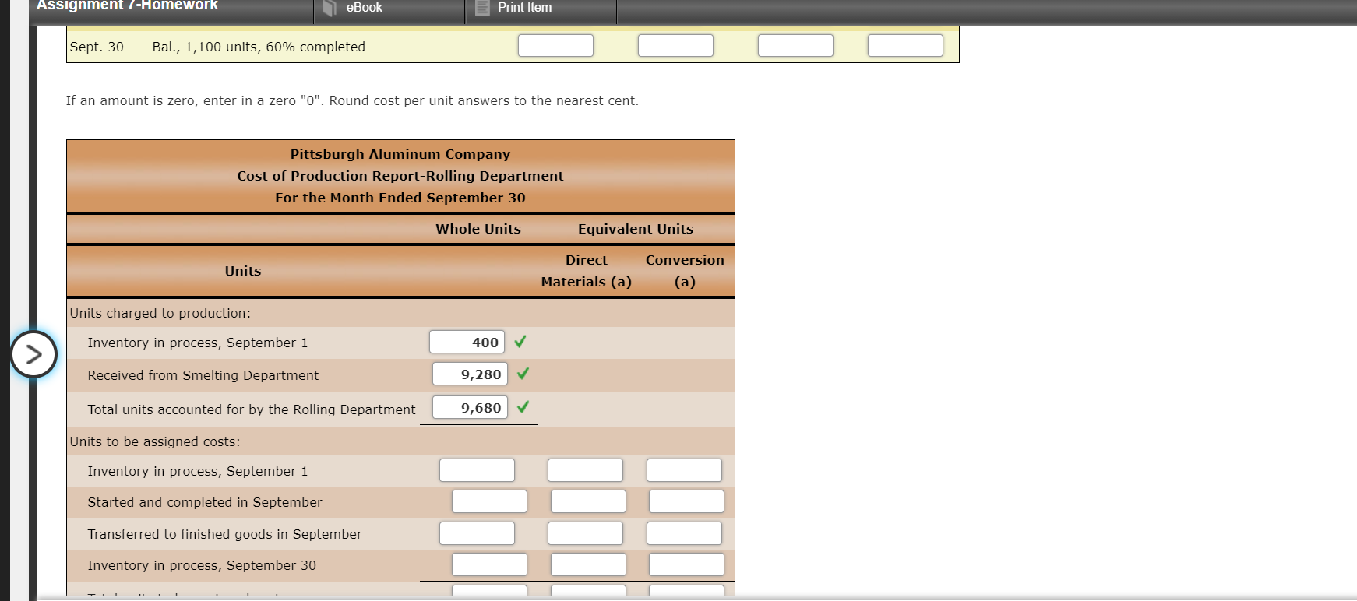Click 'Conversion (a)' column header
Image resolution: width=1357 pixels, height=601 pixels.
pyautogui.click(x=685, y=271)
